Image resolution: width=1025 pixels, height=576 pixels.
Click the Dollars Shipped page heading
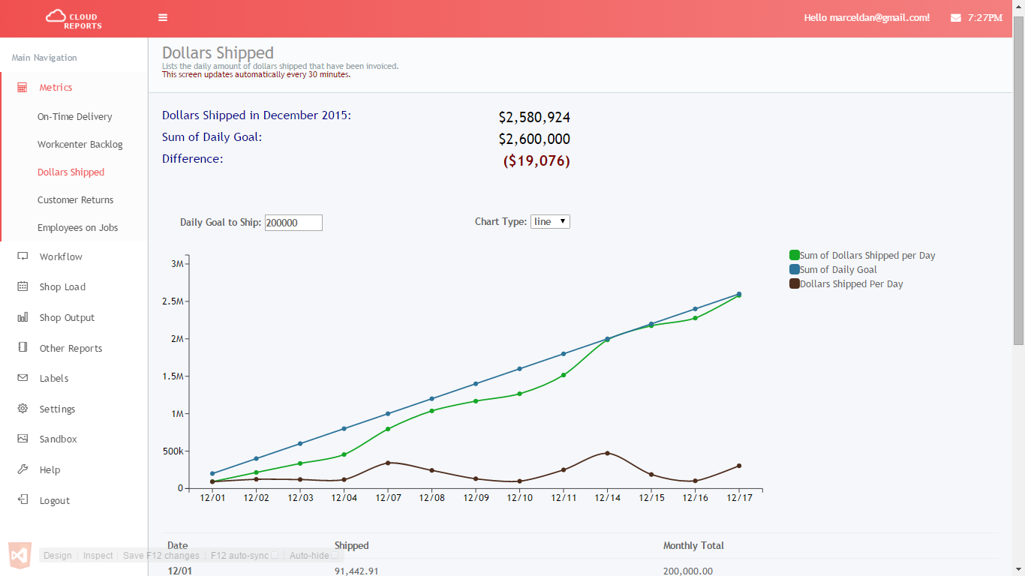(218, 53)
